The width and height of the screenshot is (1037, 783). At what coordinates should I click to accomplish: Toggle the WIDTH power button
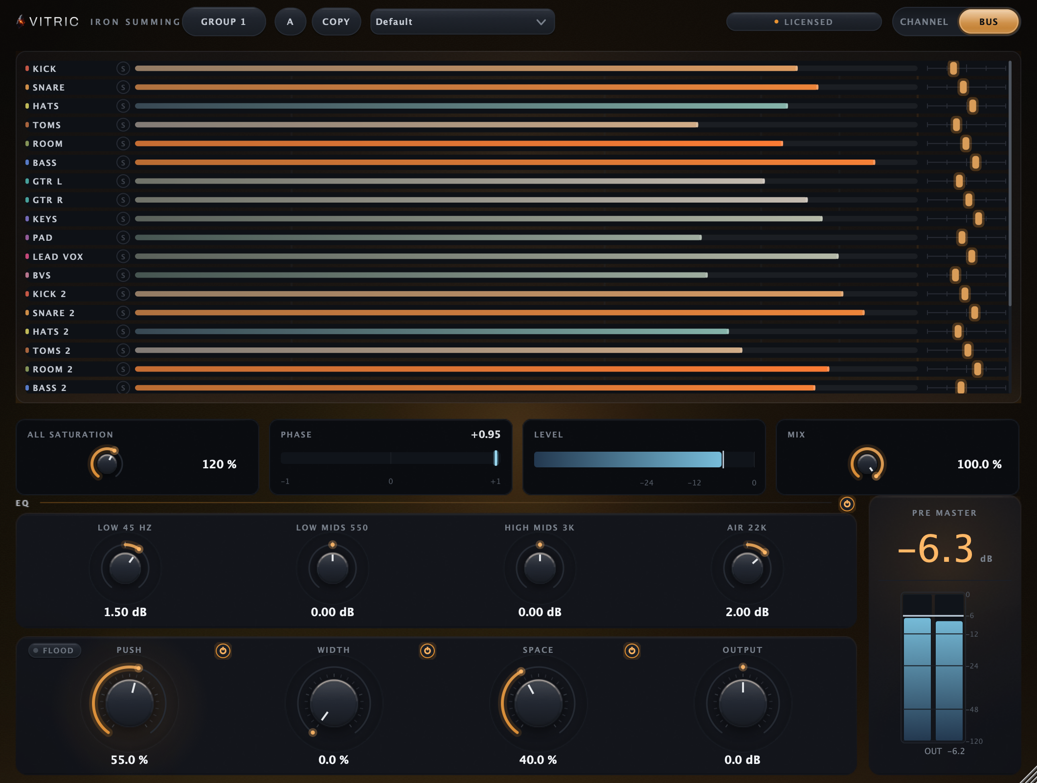point(428,650)
